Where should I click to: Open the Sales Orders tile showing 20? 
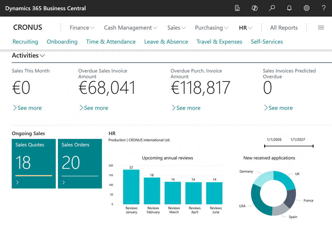click(x=80, y=164)
